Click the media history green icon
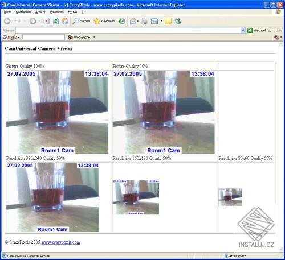 coord(122,21)
